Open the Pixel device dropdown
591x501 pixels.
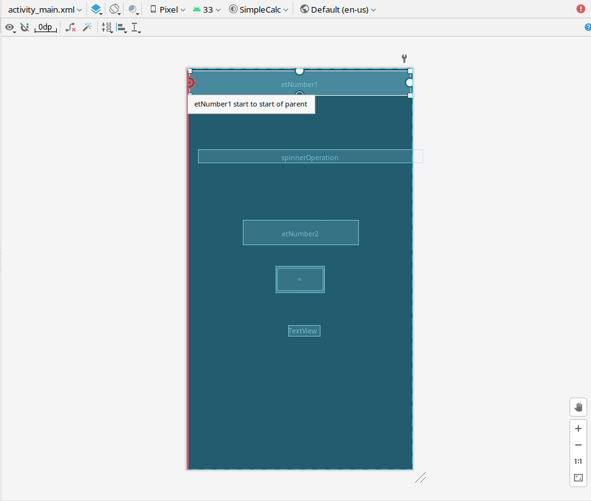click(166, 9)
